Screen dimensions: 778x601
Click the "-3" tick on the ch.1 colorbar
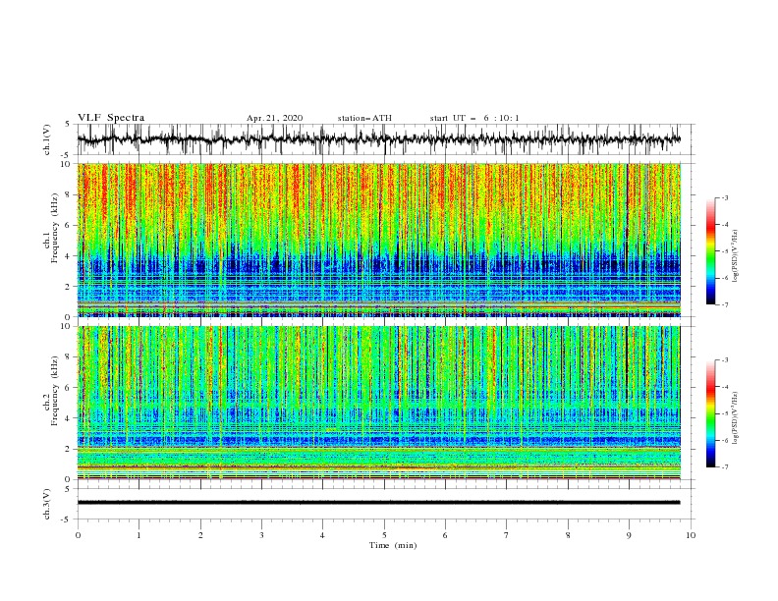click(x=725, y=197)
